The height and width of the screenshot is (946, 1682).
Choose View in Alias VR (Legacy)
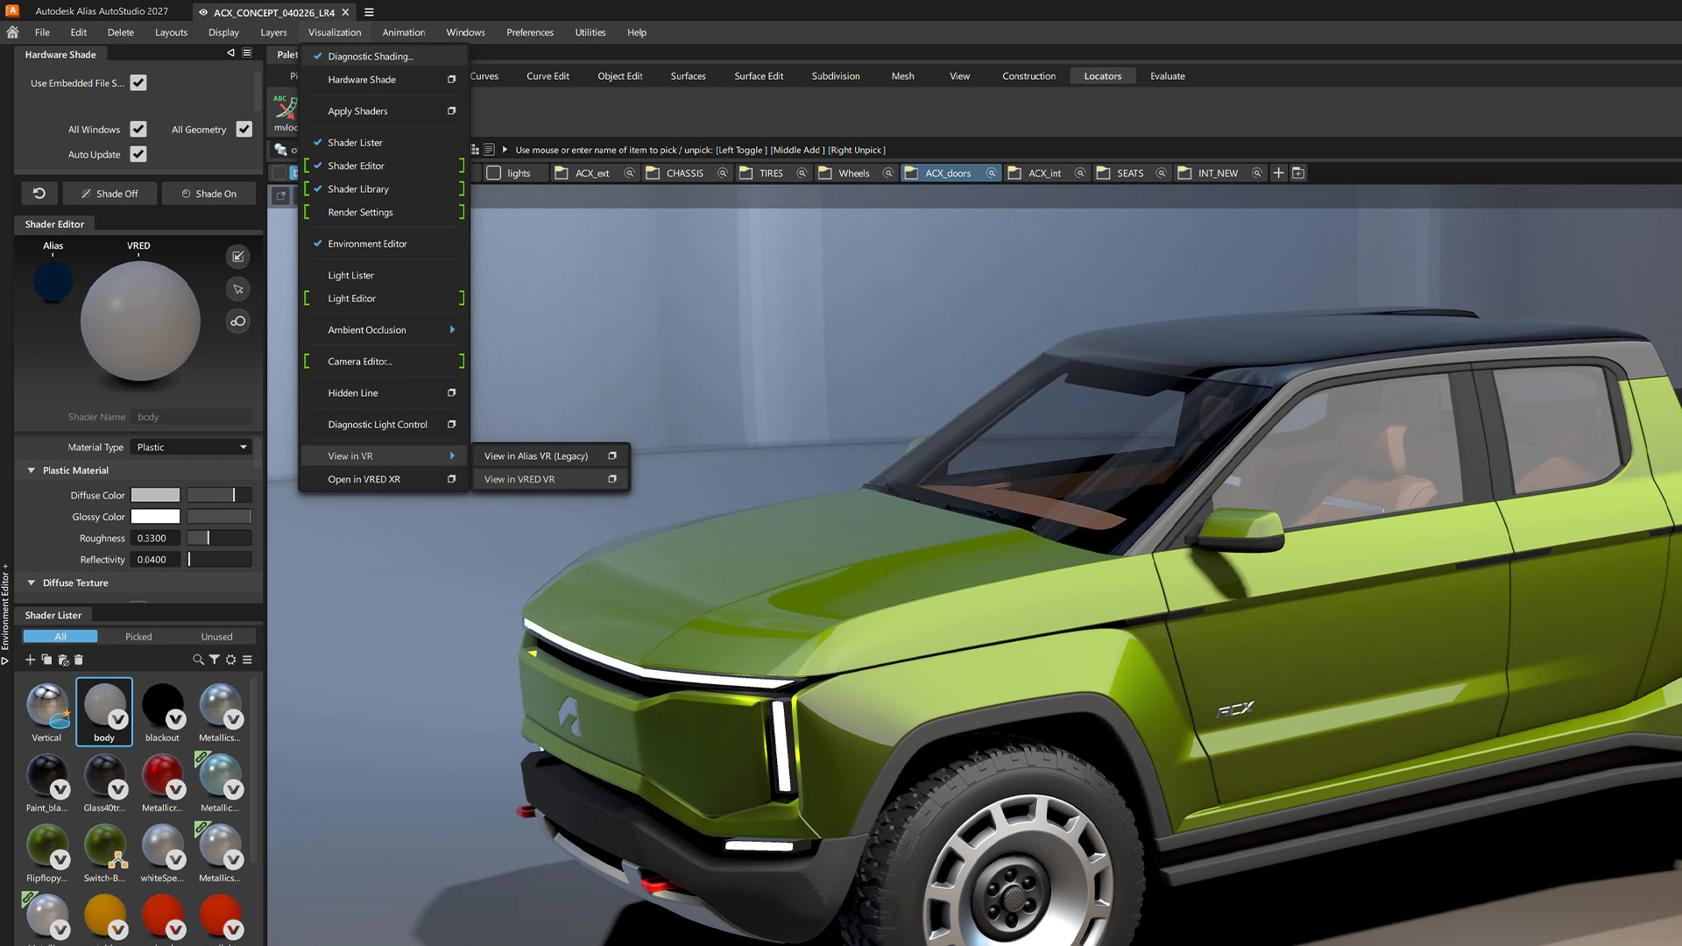(x=550, y=456)
